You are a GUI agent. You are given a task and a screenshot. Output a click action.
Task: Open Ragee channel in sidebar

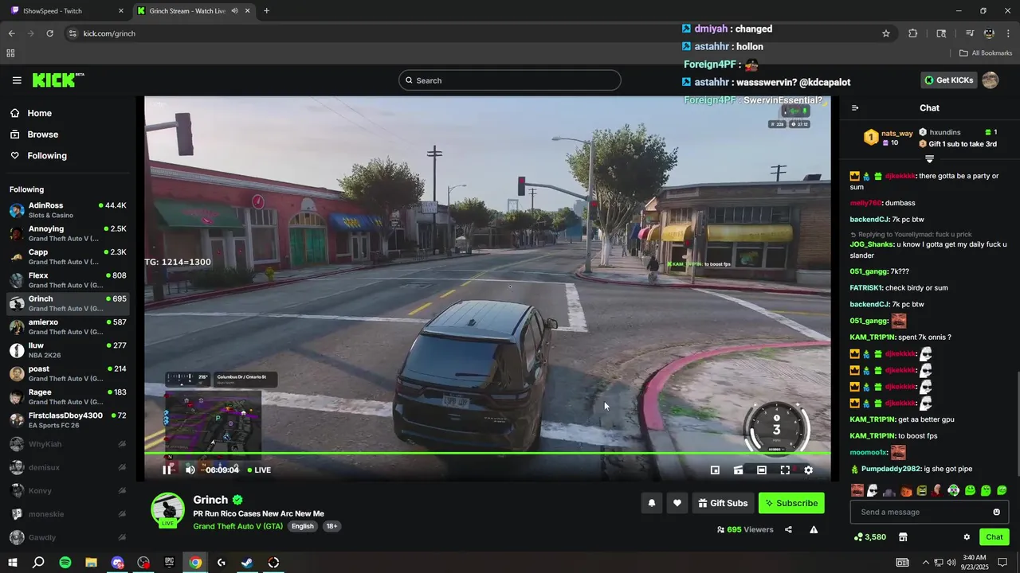pyautogui.click(x=68, y=396)
